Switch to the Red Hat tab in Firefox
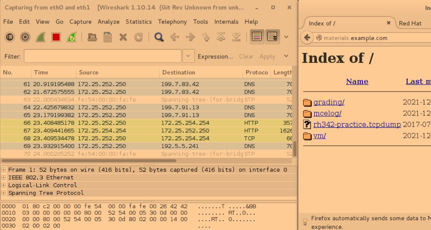This screenshot has height=230, width=431. [410, 23]
